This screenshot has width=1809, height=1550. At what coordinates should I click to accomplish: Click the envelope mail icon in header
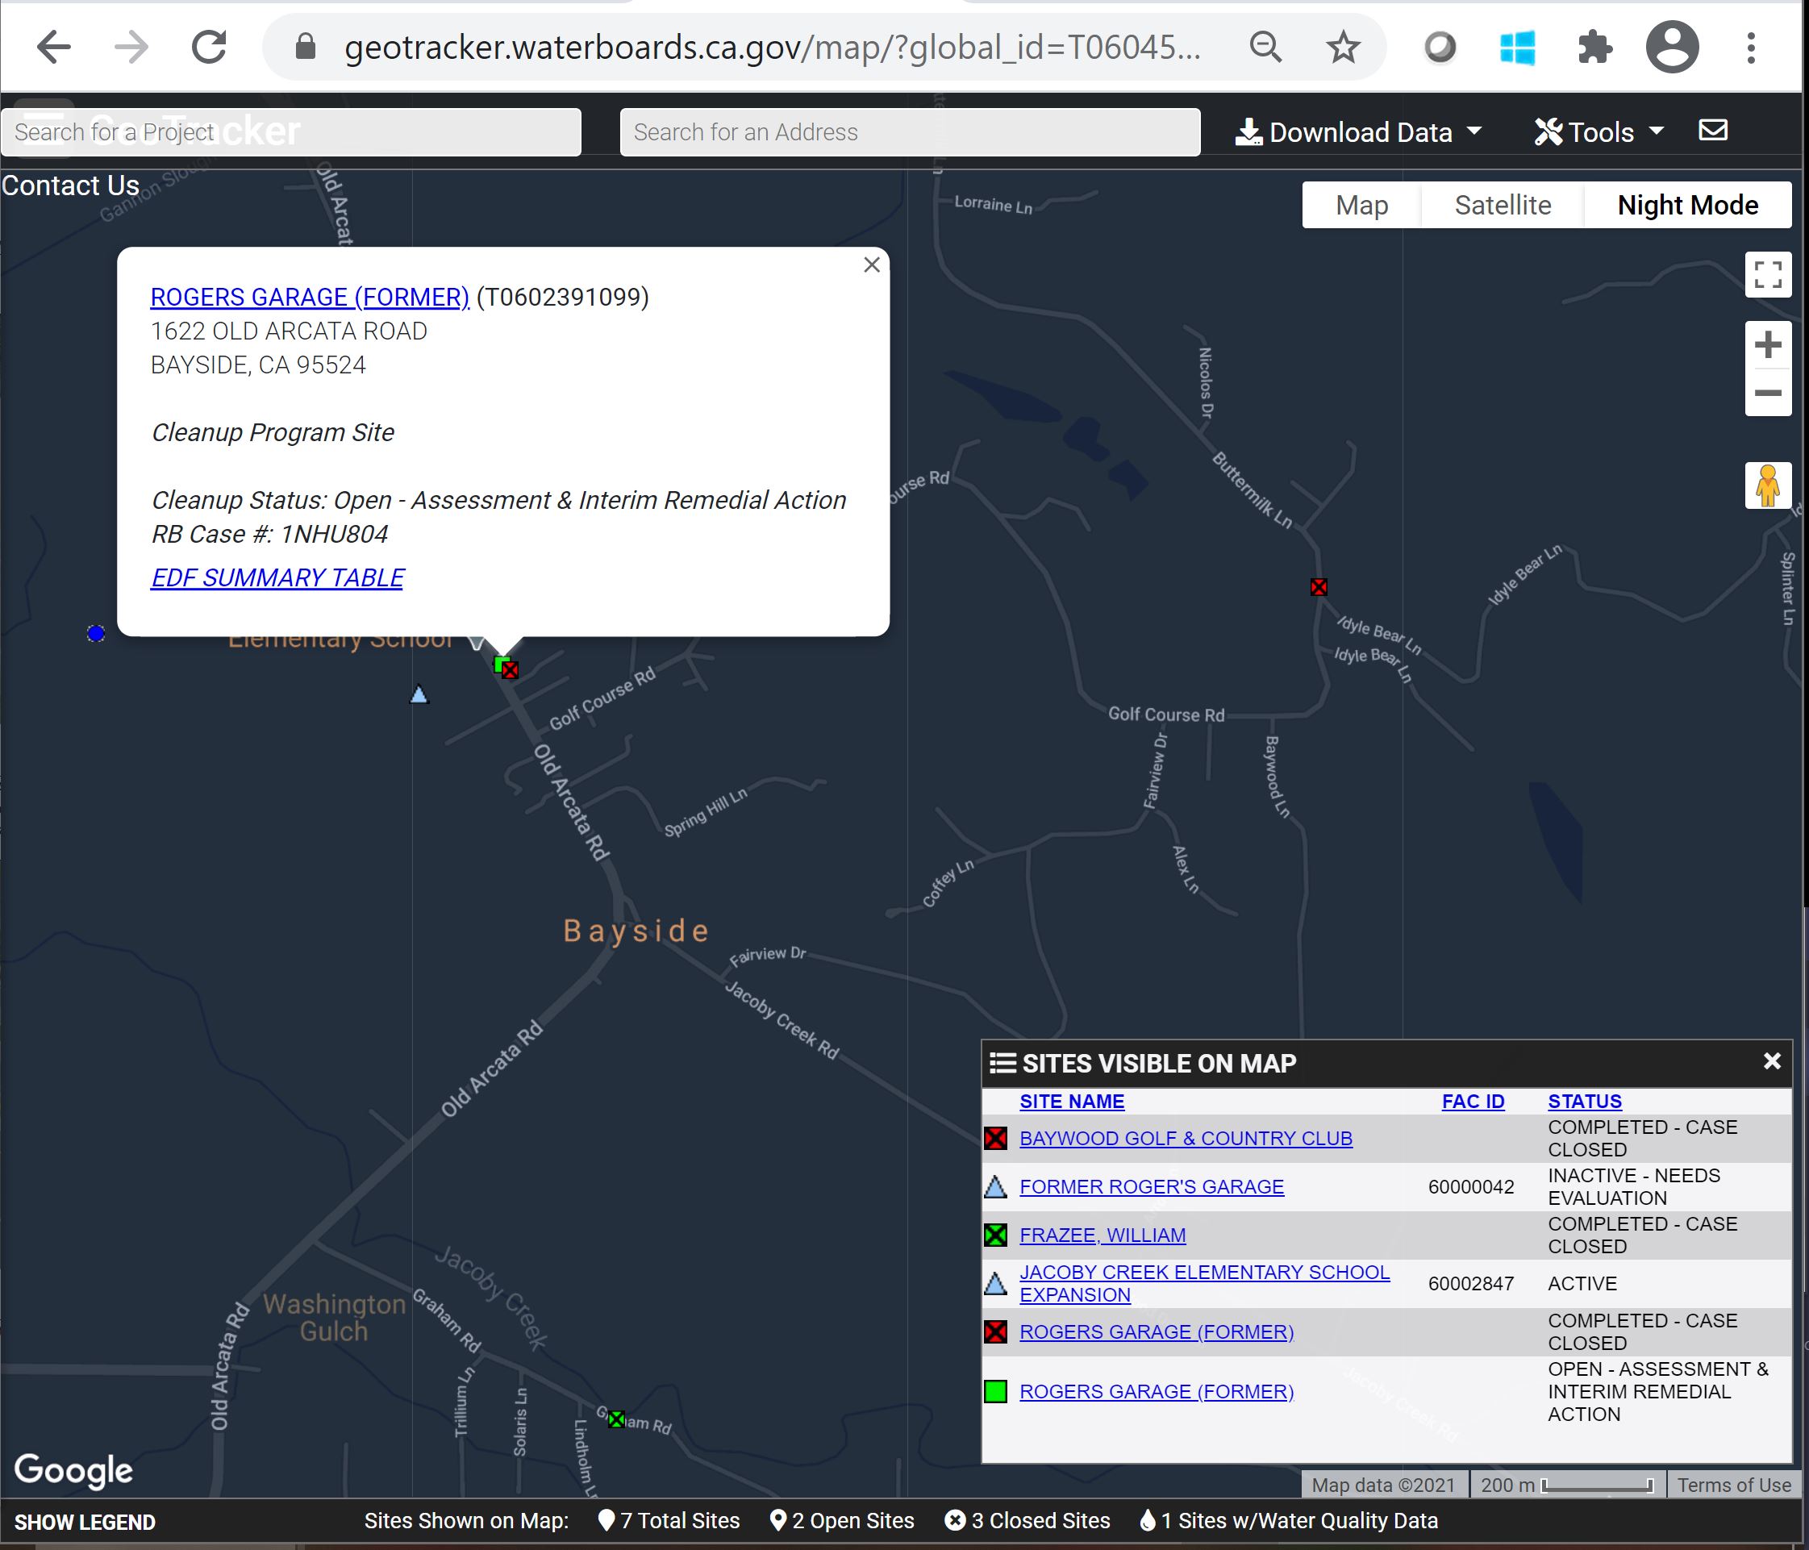[x=1713, y=131]
